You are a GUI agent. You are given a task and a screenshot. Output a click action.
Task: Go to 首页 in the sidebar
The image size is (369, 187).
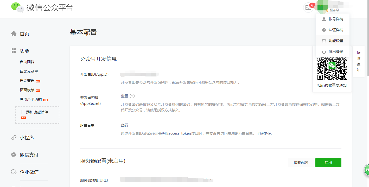coord(24,34)
